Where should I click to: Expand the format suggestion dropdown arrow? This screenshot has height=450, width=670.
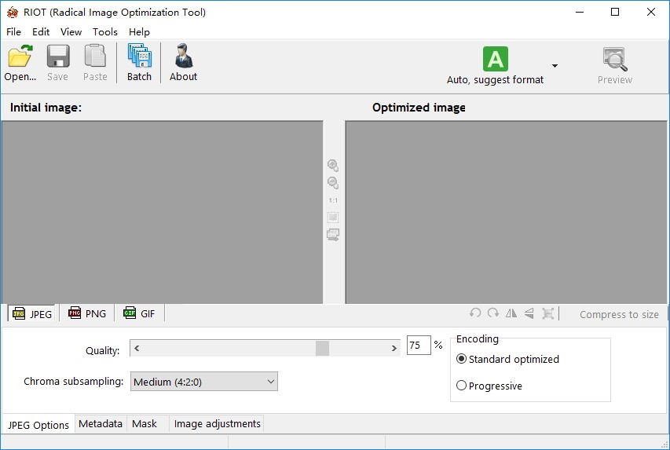(555, 66)
